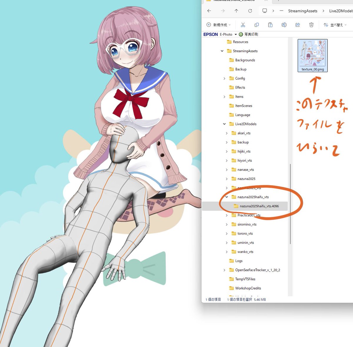This screenshot has width=353, height=347.
Task: Delete selected item with trash icon
Action: pyautogui.click(x=311, y=25)
